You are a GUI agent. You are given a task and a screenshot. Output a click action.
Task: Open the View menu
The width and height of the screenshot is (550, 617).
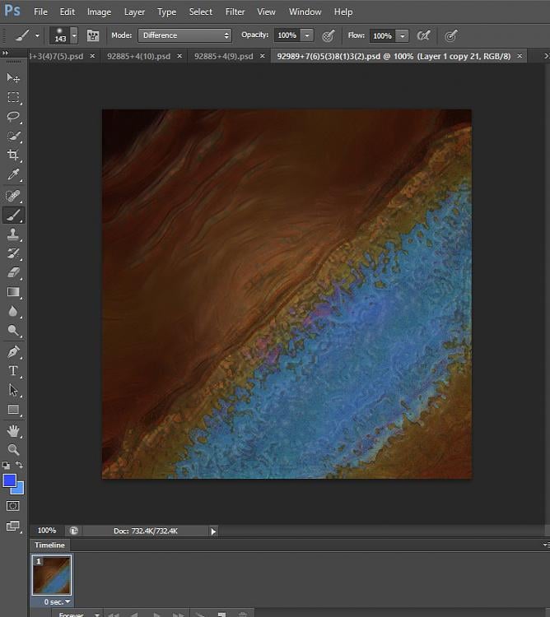pyautogui.click(x=266, y=12)
